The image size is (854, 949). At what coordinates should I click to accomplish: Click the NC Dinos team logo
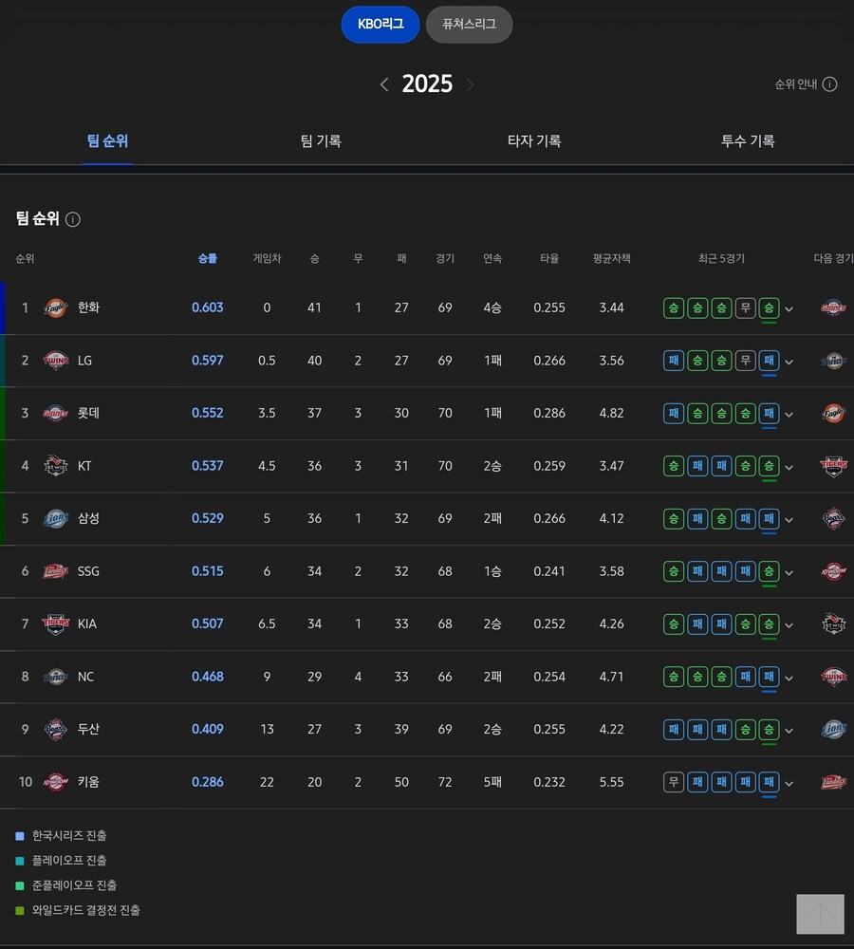(x=56, y=677)
